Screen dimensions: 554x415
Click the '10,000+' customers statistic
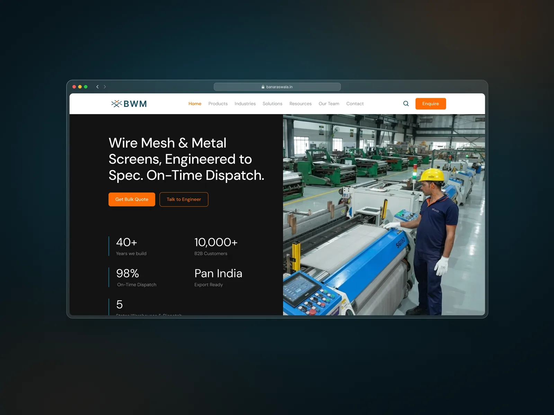click(x=216, y=242)
